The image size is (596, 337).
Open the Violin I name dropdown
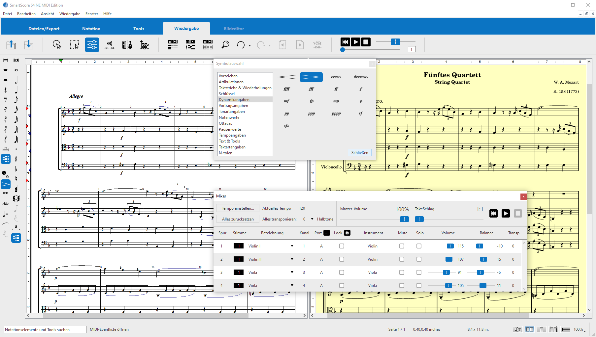(292, 246)
